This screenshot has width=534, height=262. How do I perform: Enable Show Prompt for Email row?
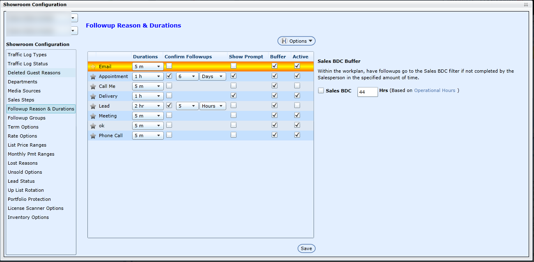[234, 66]
